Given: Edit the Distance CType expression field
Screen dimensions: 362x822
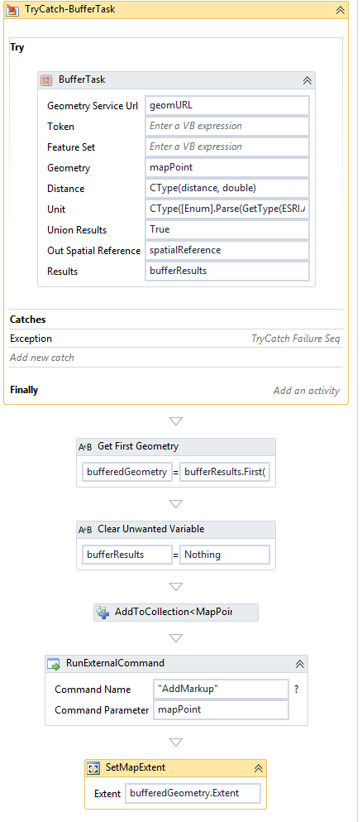Looking at the screenshot, I should pyautogui.click(x=227, y=188).
